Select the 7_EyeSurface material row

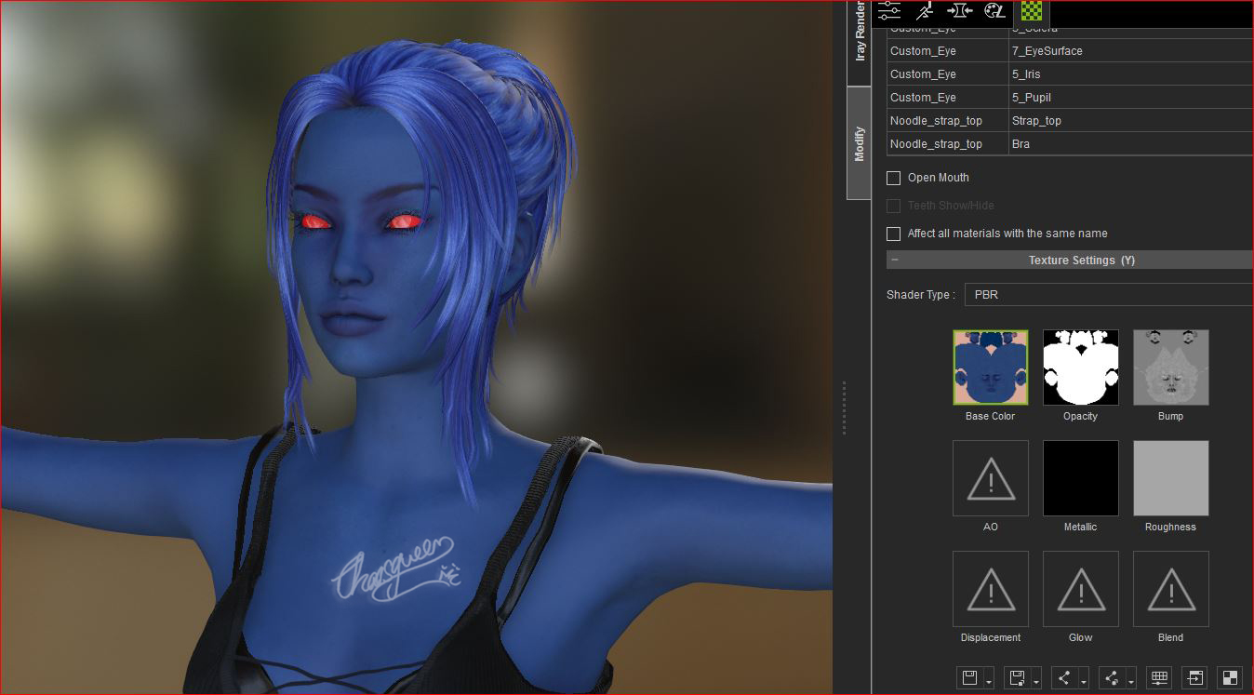tap(1070, 51)
